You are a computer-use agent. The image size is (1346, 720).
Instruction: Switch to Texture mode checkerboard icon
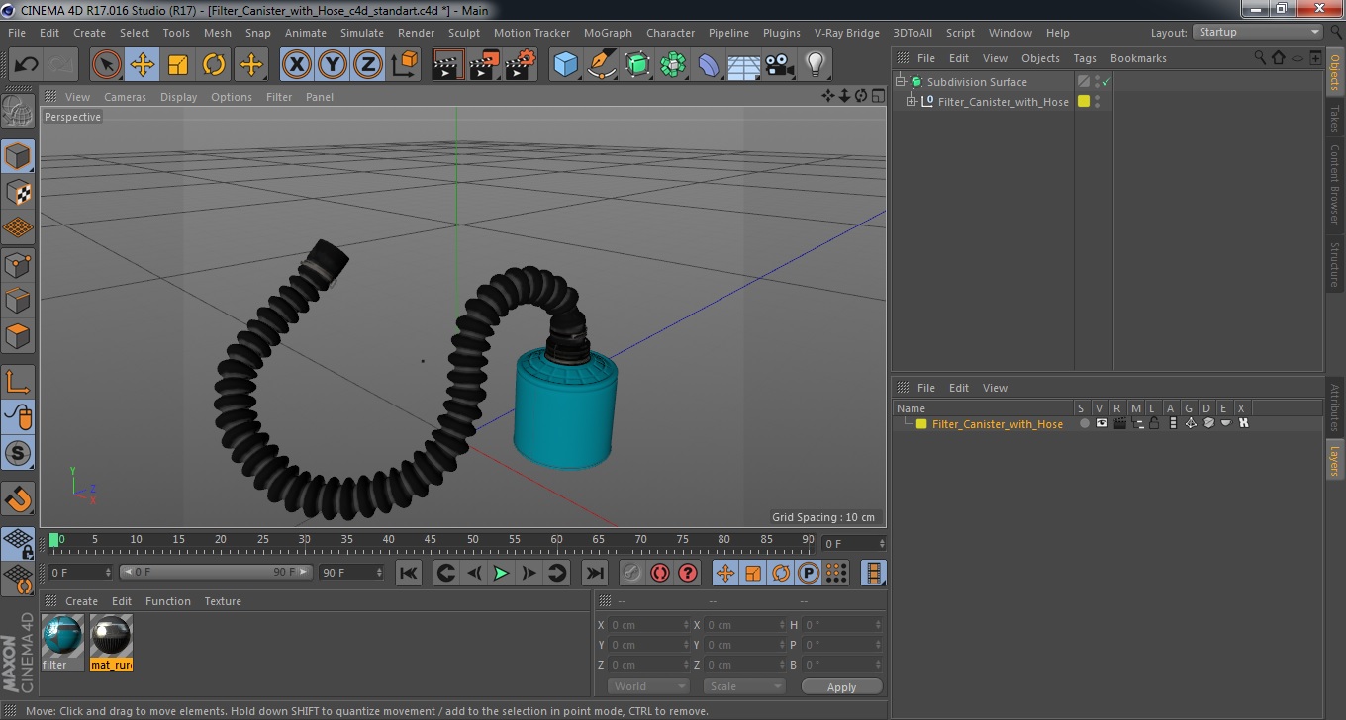[x=18, y=192]
